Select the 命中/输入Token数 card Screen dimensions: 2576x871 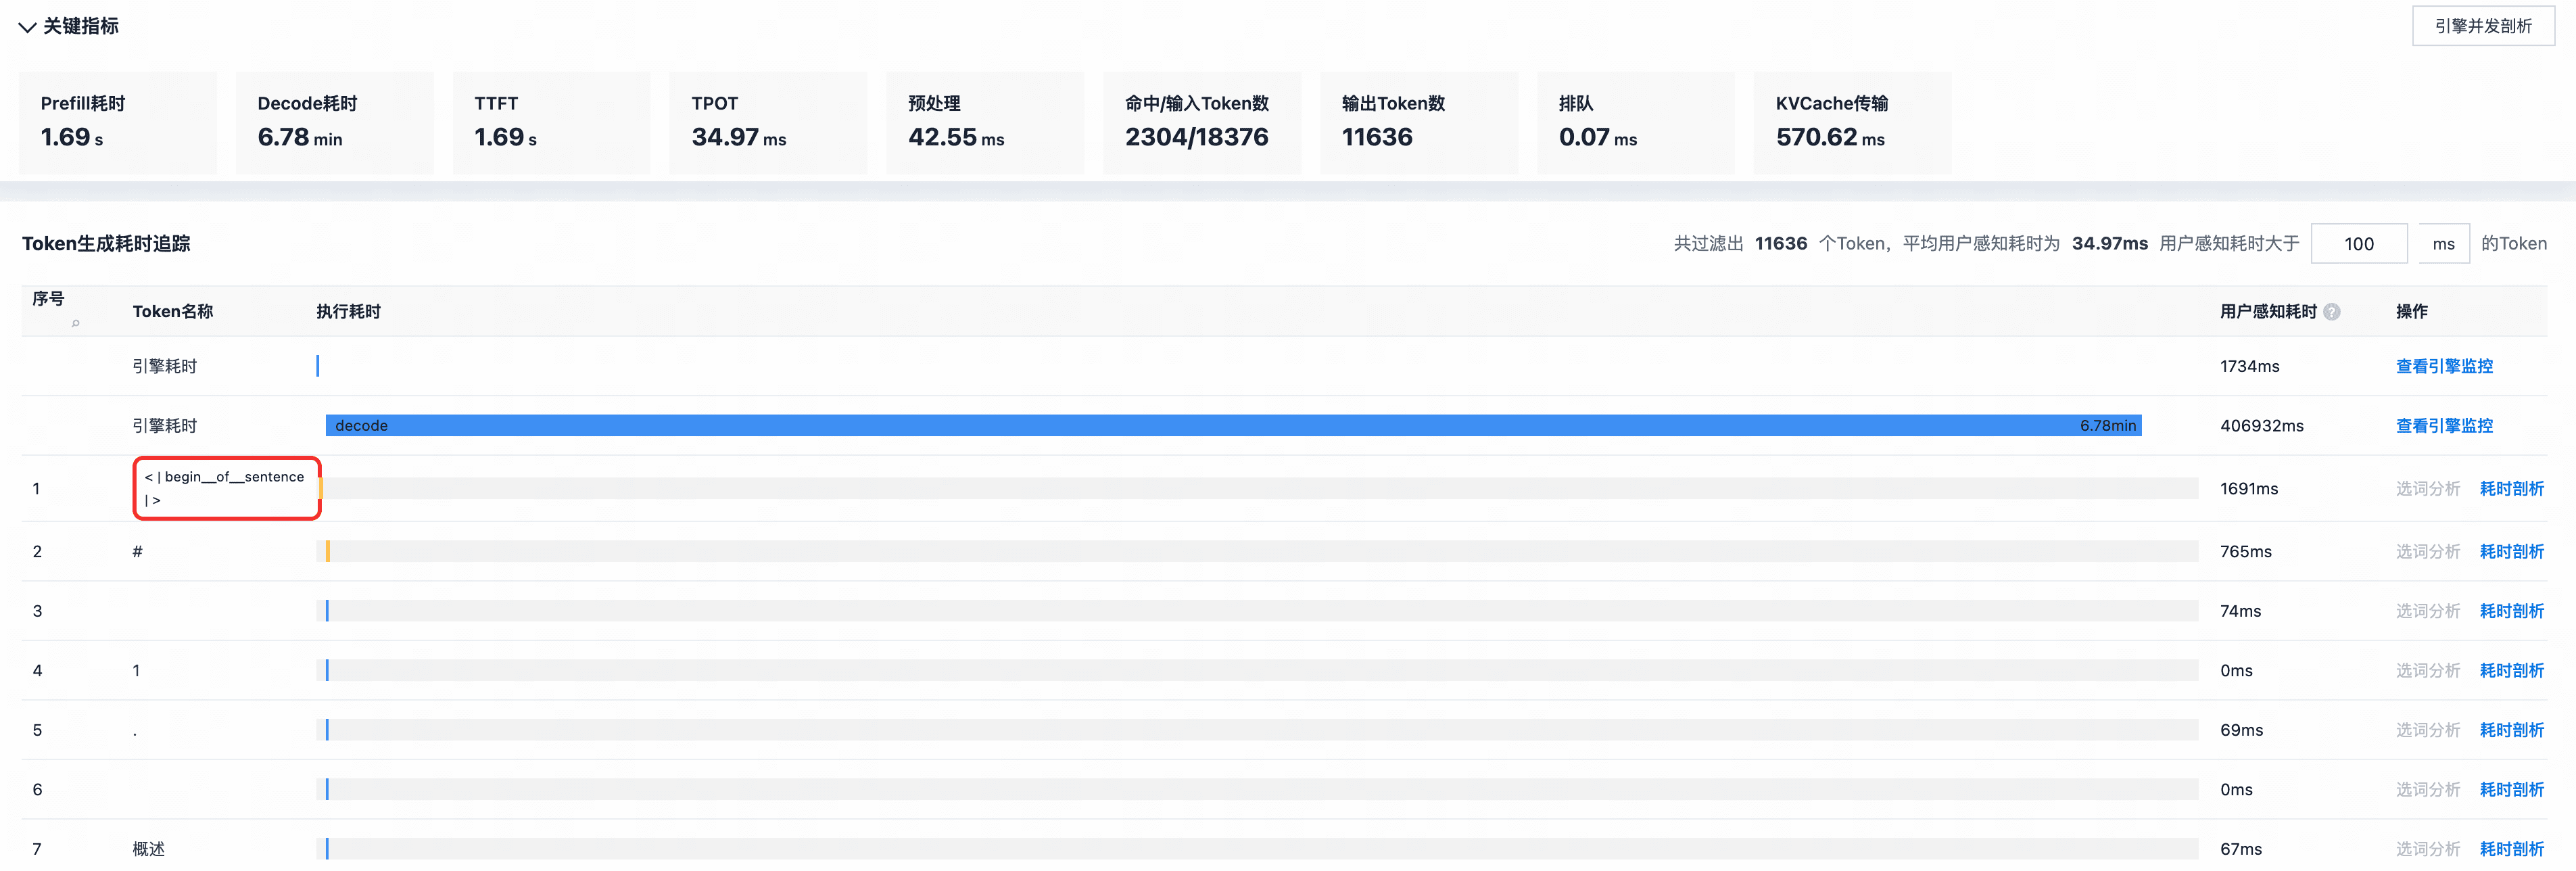click(x=1201, y=123)
